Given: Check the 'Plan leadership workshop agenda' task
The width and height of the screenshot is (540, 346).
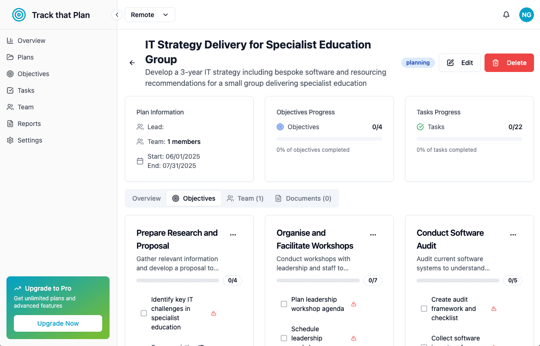Looking at the screenshot, I should pos(284,304).
